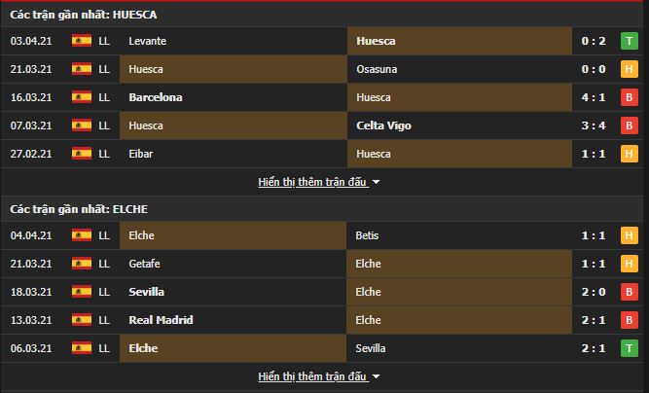Click the red B badge for Real Madrid vs Elche
649x393 pixels.
coord(630,320)
